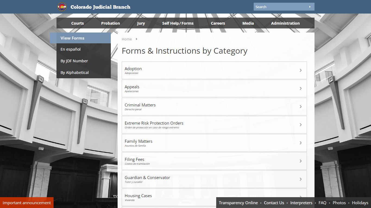Open the Jury menu
The image size is (371, 208).
click(x=141, y=23)
